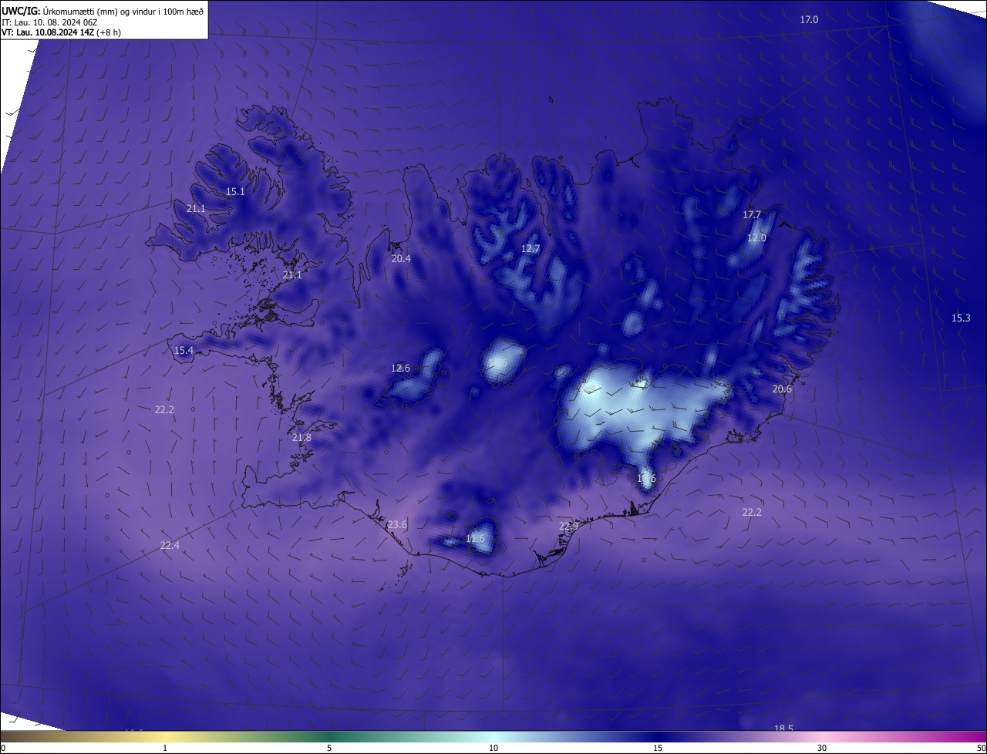The height and width of the screenshot is (754, 987).
Task: Click the colour legend tick label 10
Action: [x=493, y=748]
